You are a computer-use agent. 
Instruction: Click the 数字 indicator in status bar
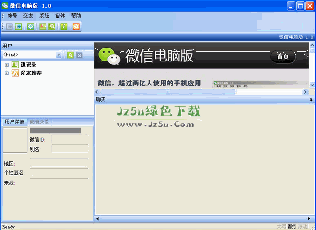[292, 227]
